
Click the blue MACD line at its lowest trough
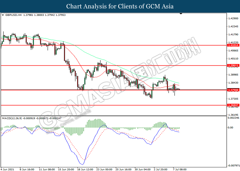83,165
